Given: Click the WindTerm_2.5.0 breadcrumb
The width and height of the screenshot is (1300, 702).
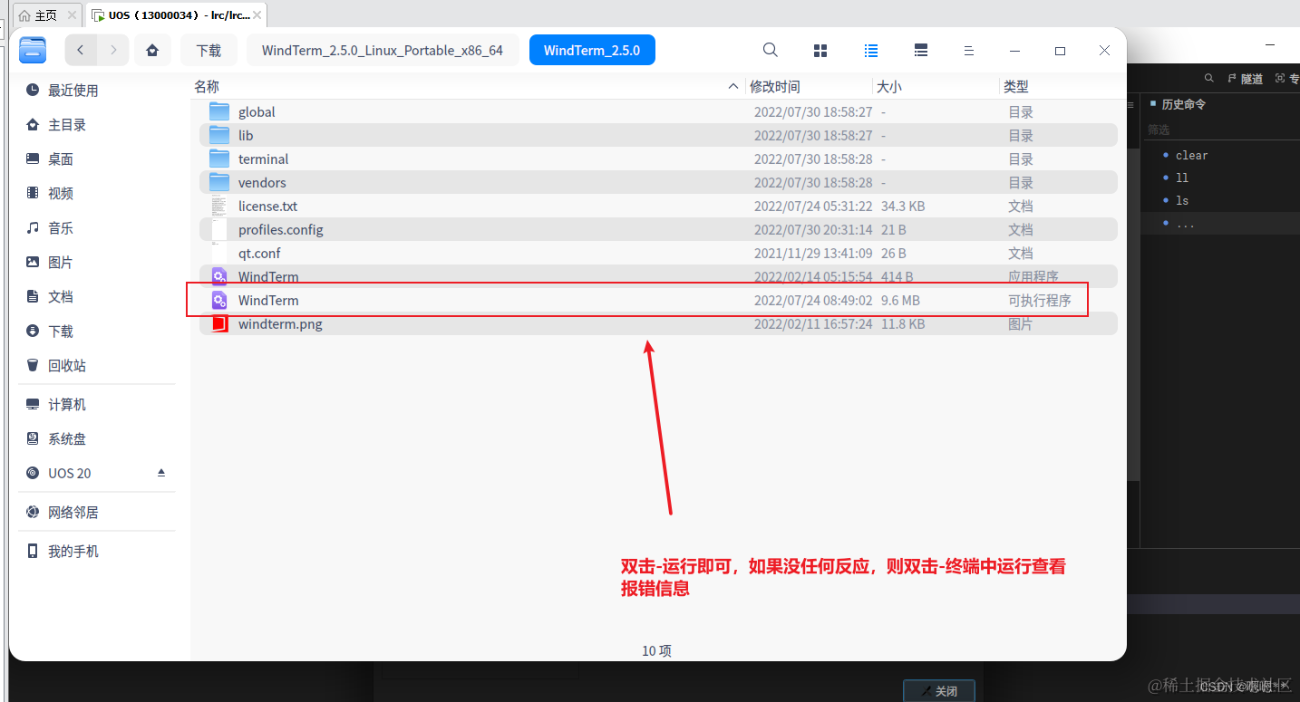Looking at the screenshot, I should pyautogui.click(x=592, y=50).
